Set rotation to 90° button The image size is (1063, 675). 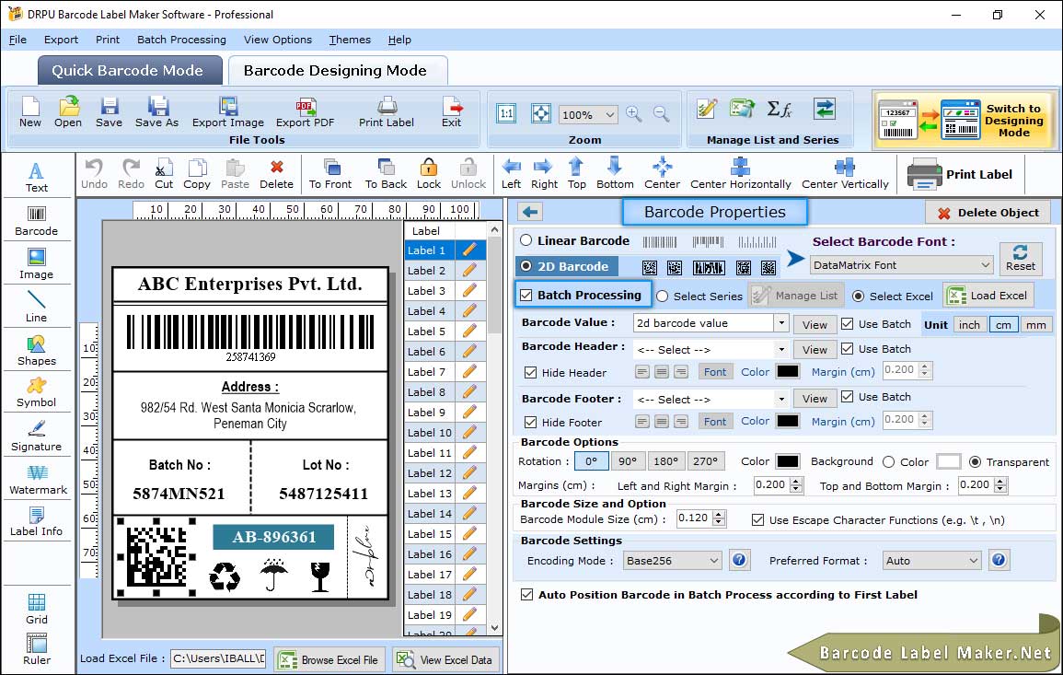[x=628, y=461]
